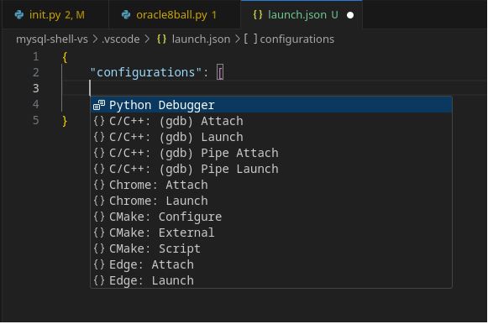Click configurations breadcrumb symbol
This screenshot has width=488, height=324.
(x=296, y=39)
